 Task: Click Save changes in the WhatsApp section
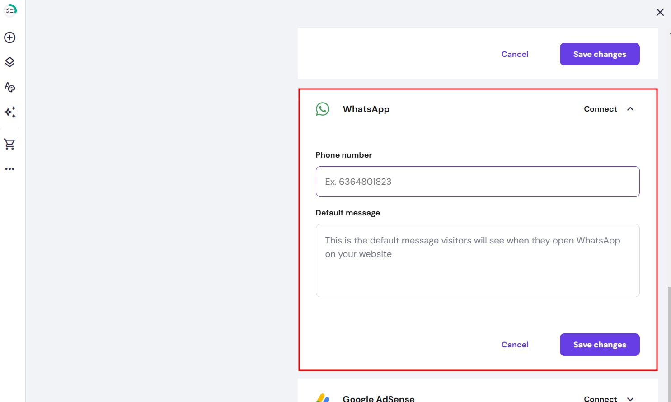click(599, 345)
